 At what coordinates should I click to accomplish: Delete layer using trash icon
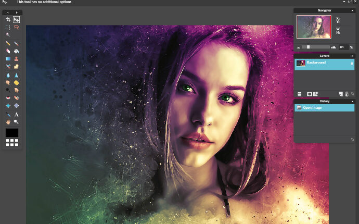point(347,94)
